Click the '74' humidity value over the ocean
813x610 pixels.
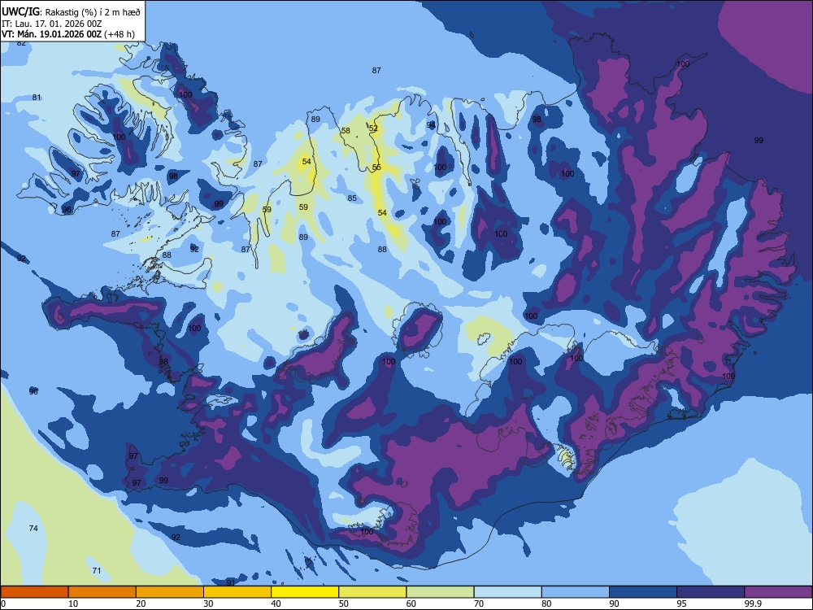[x=33, y=528]
